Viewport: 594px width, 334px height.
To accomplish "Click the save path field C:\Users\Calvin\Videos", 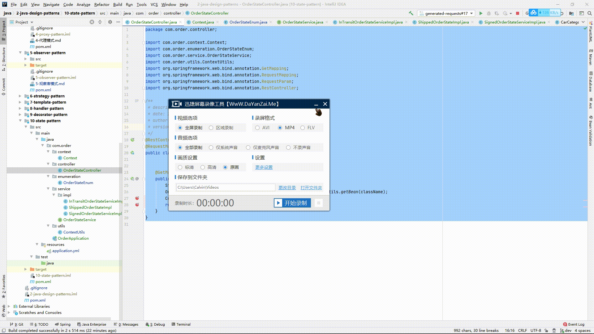I will pos(226,187).
